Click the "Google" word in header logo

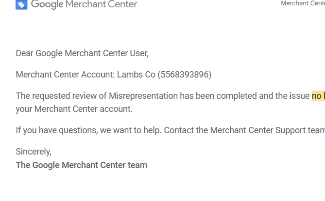coord(47,4)
